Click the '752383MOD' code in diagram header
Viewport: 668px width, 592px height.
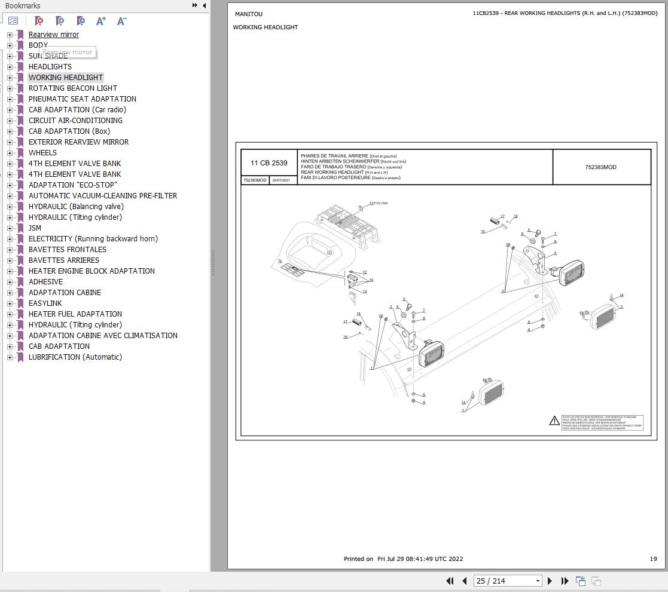(x=600, y=167)
